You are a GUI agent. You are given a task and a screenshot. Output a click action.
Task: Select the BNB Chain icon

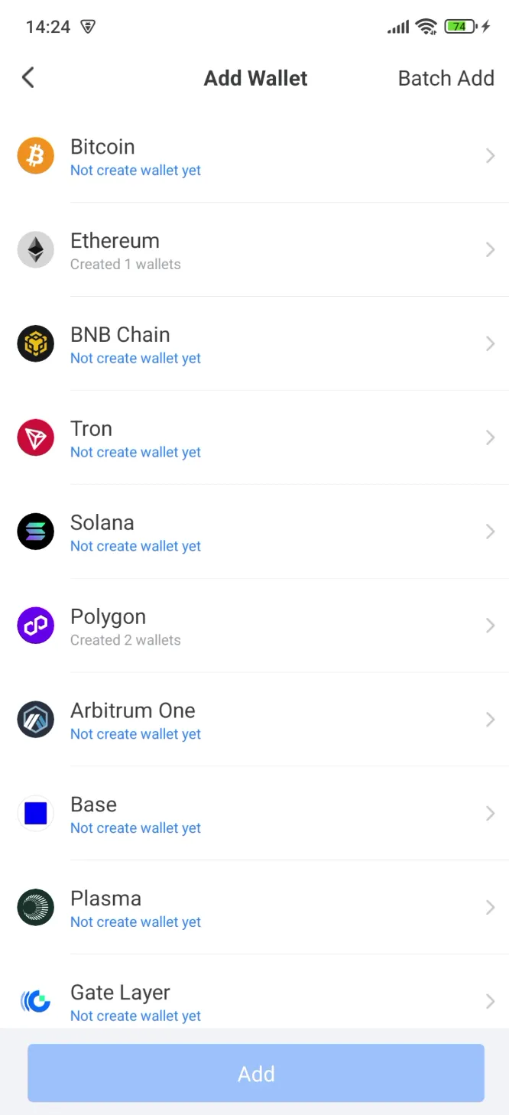[35, 343]
